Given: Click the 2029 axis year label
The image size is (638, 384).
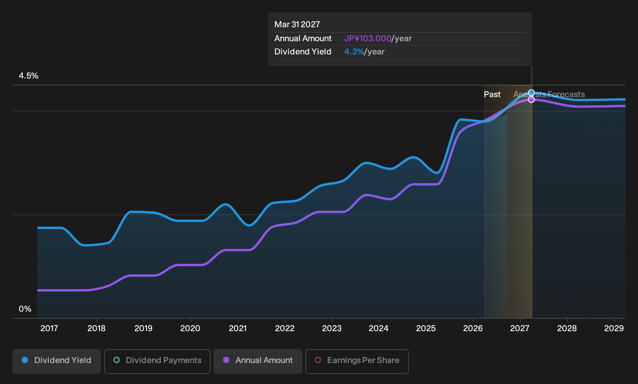Looking at the screenshot, I should click(614, 328).
